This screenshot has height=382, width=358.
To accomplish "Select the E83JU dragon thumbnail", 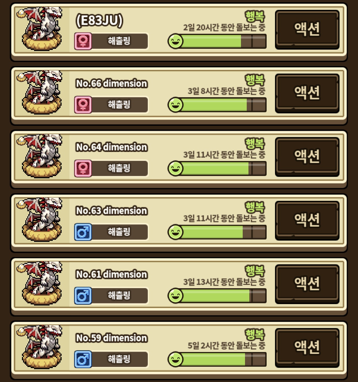I will click(40, 29).
